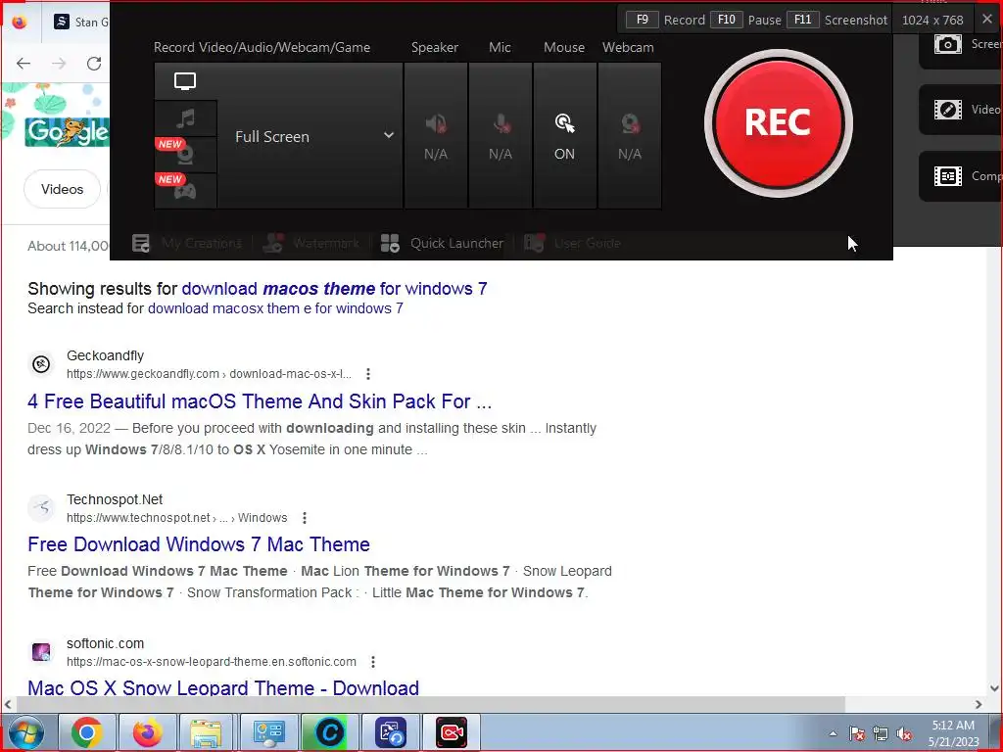Open the muted volume tray icon
The height and width of the screenshot is (752, 1003).
click(x=904, y=733)
